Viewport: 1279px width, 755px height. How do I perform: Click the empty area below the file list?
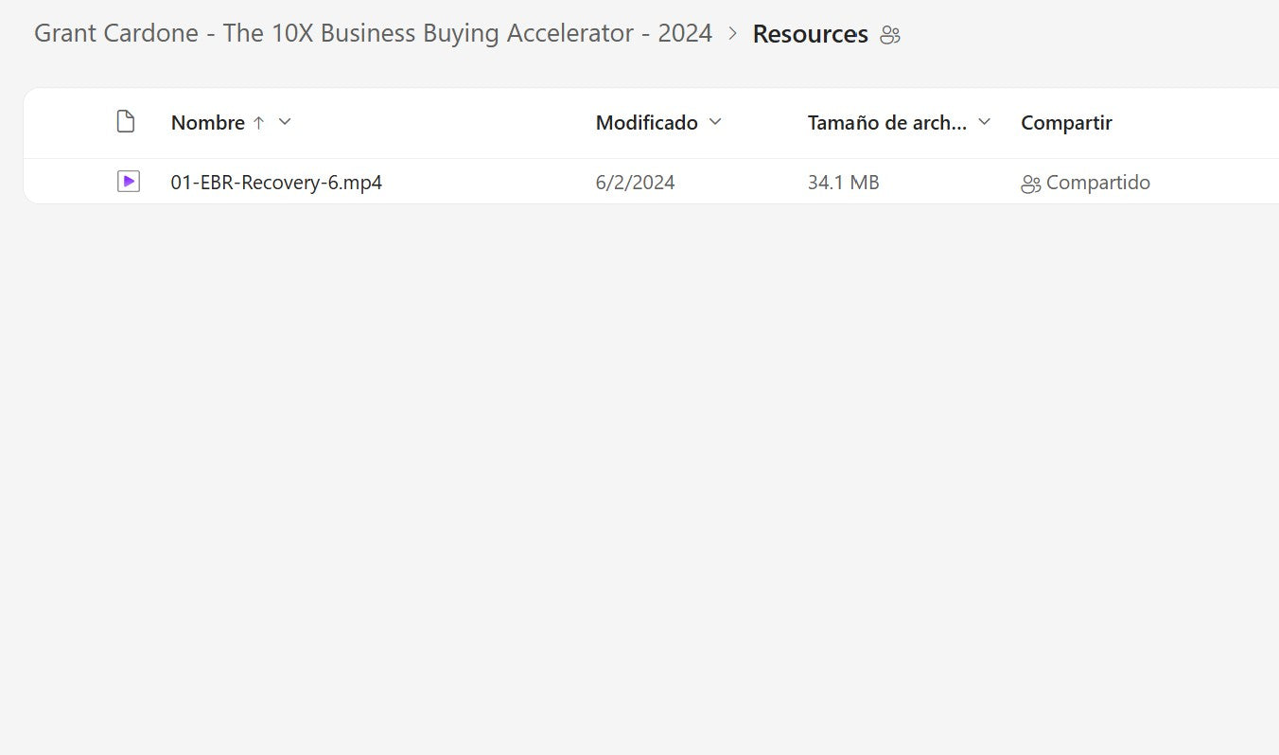639,473
